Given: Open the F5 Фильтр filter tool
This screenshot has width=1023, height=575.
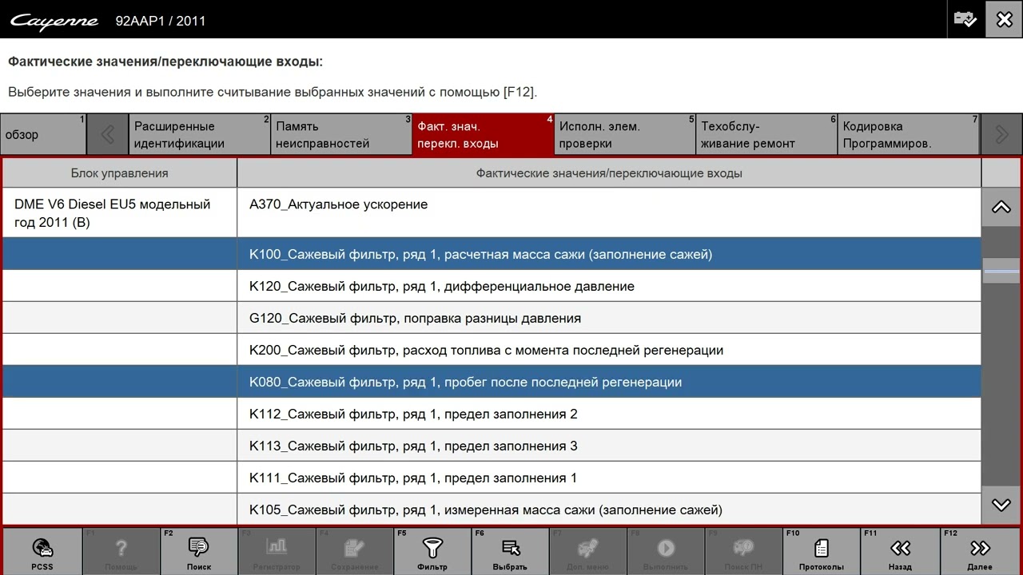Looking at the screenshot, I should point(432,552).
